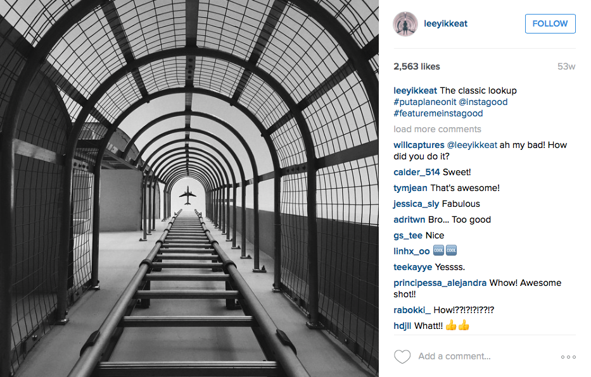Click the tunnel airplane photo
Screen dimensions: 591x377
(x=189, y=188)
